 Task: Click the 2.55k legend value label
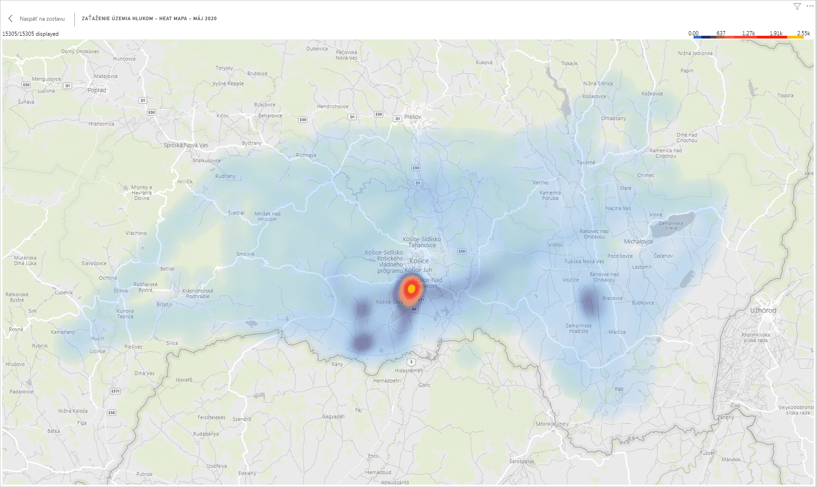[803, 33]
